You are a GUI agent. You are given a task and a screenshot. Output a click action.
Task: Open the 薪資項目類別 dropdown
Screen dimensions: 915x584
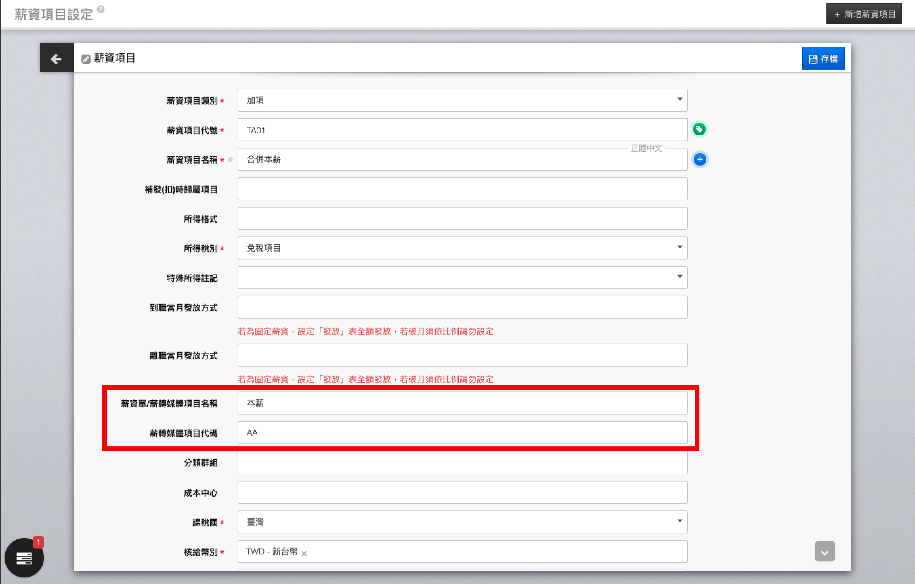462,100
